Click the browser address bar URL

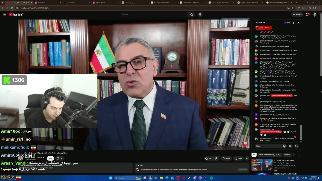point(34,8)
